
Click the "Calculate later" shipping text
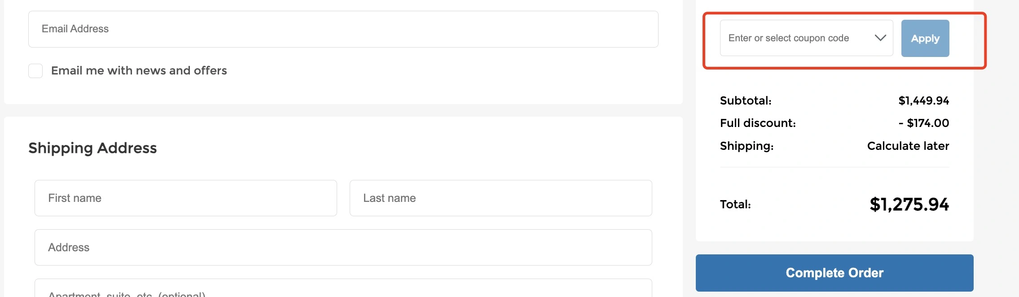click(908, 146)
